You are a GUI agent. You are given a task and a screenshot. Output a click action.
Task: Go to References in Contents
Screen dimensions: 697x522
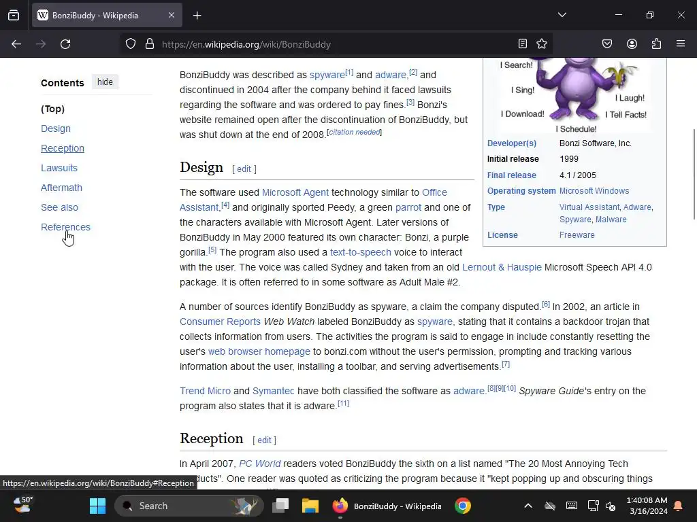click(x=66, y=227)
